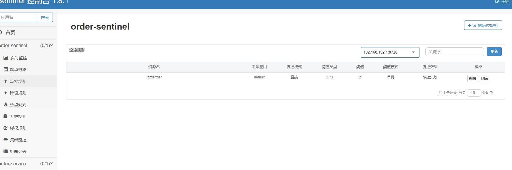Click the order-sentinel page heading

[100, 27]
